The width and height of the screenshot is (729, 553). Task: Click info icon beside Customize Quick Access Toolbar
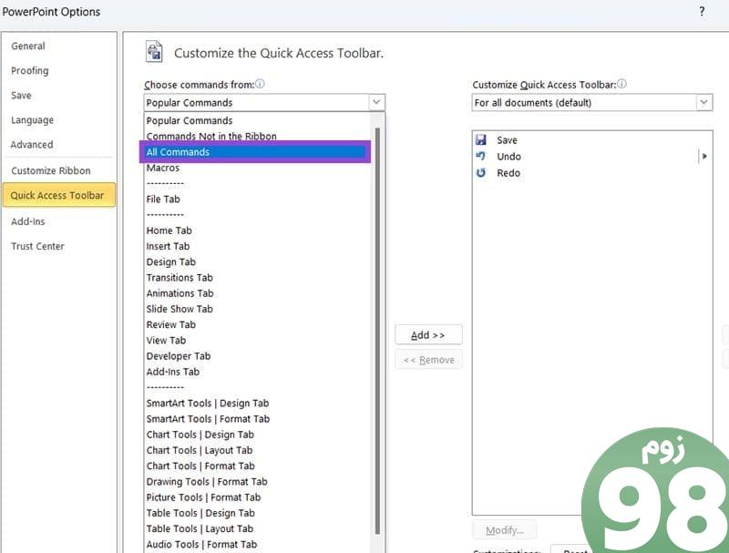click(621, 84)
